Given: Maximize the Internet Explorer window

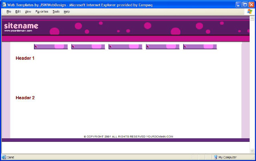Looking at the screenshot, I should 244,5.
